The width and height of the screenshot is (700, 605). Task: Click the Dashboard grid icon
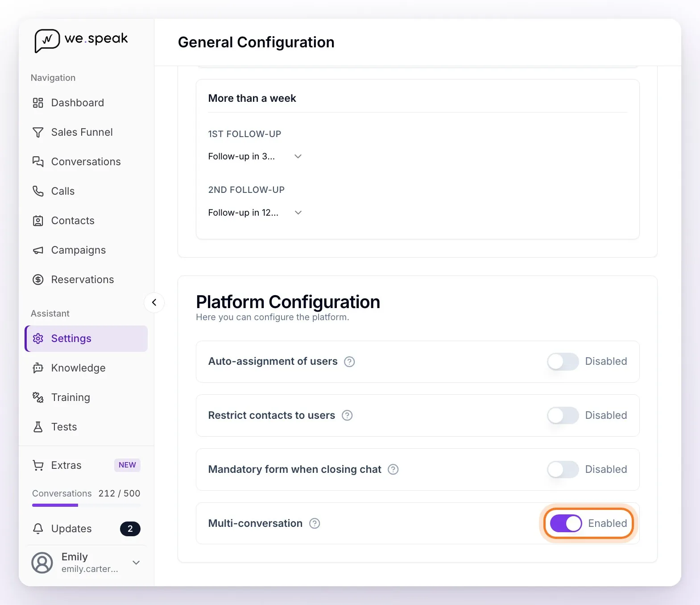click(x=38, y=103)
